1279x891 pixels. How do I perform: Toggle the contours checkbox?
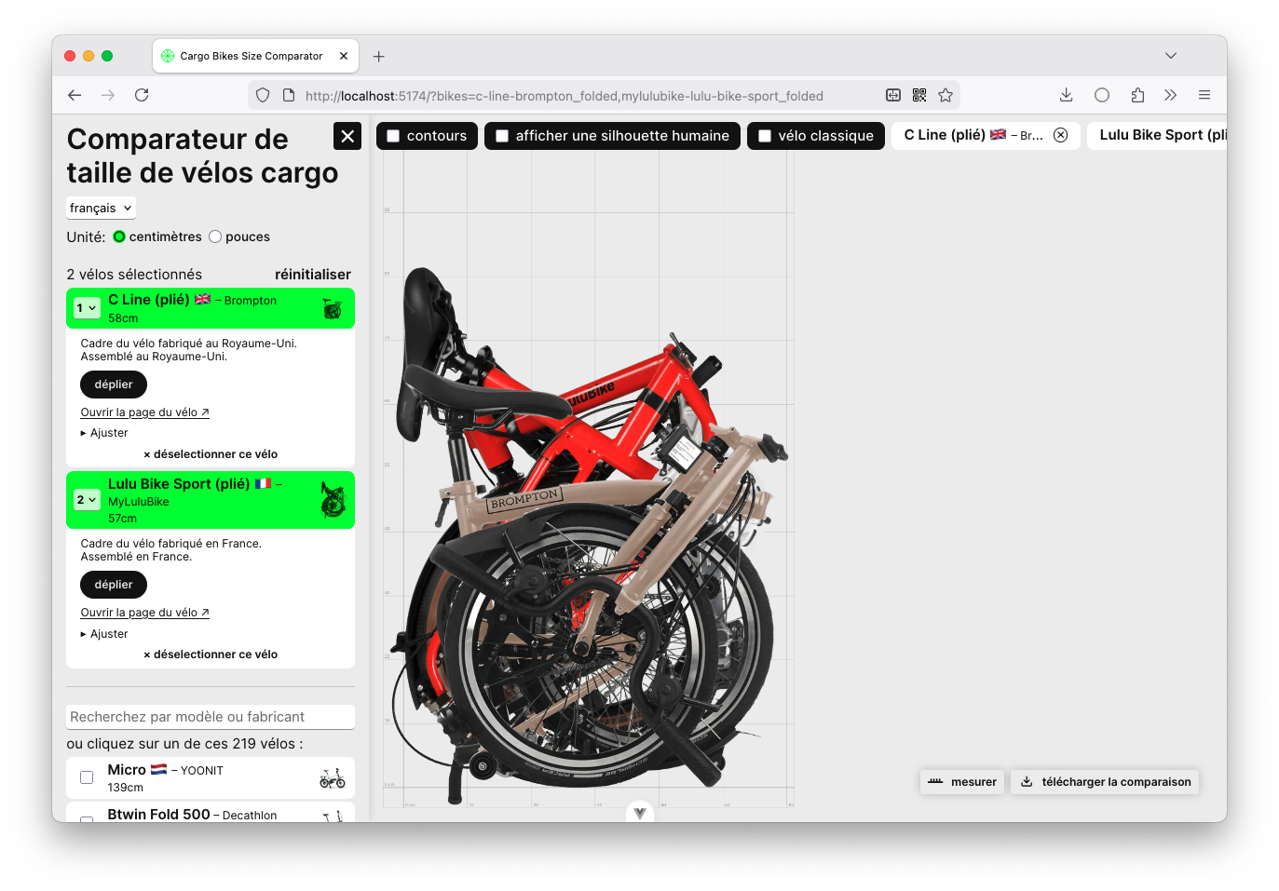pos(393,136)
